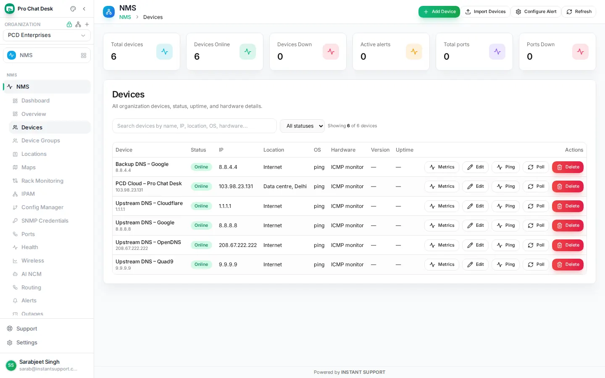Expand the PCD Enterprises organization dropdown
This screenshot has height=378, width=605.
coord(47,35)
